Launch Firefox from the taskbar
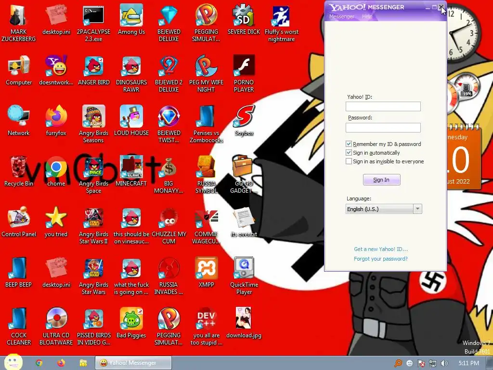Viewport: 493px width, 370px height. [x=61, y=363]
